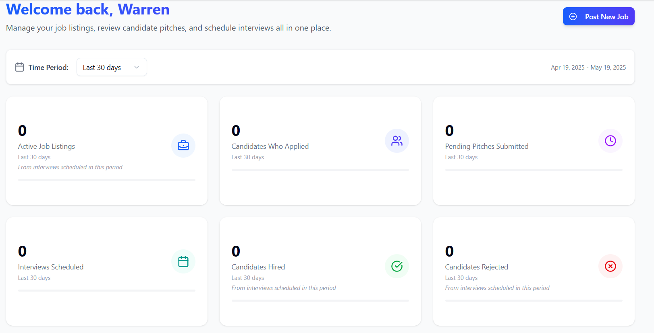The width and height of the screenshot is (654, 333).
Task: Click the italic note under Candidates Hired
Action: tap(284, 288)
